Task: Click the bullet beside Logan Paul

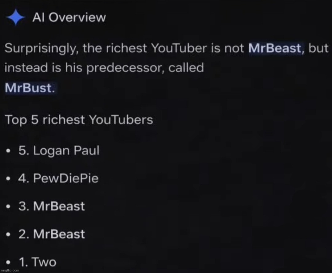Action: pyautogui.click(x=9, y=151)
